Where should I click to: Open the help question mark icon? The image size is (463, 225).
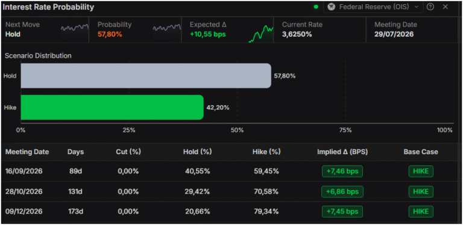point(430,7)
